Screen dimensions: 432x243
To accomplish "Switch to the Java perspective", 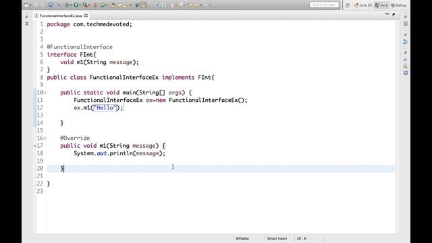I will pyautogui.click(x=381, y=5).
